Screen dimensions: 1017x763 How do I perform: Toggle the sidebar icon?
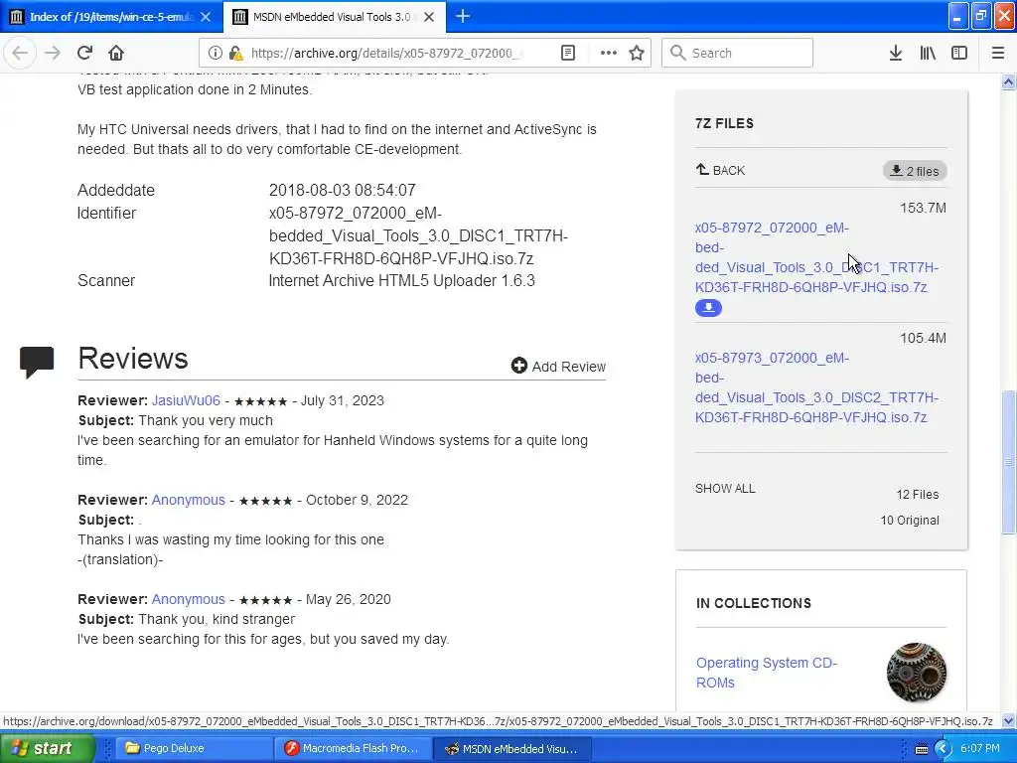coord(959,53)
